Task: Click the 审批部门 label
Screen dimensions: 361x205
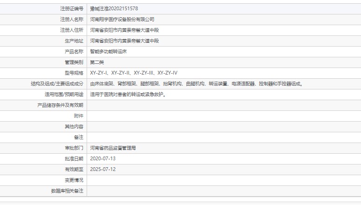Action: coord(74,148)
